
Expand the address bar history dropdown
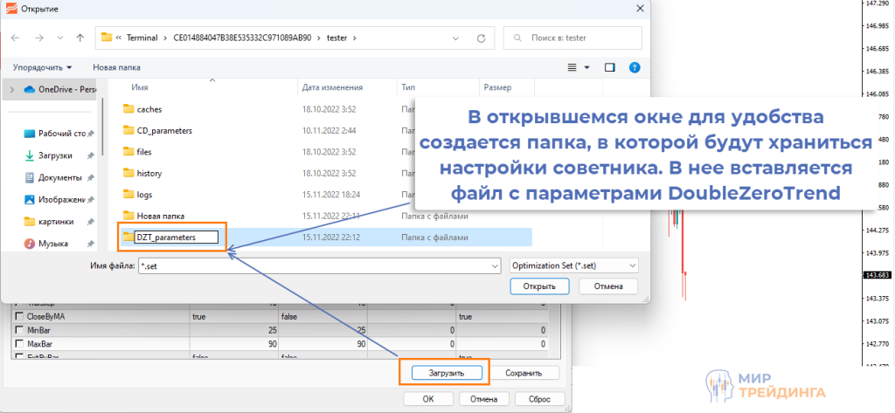(456, 38)
